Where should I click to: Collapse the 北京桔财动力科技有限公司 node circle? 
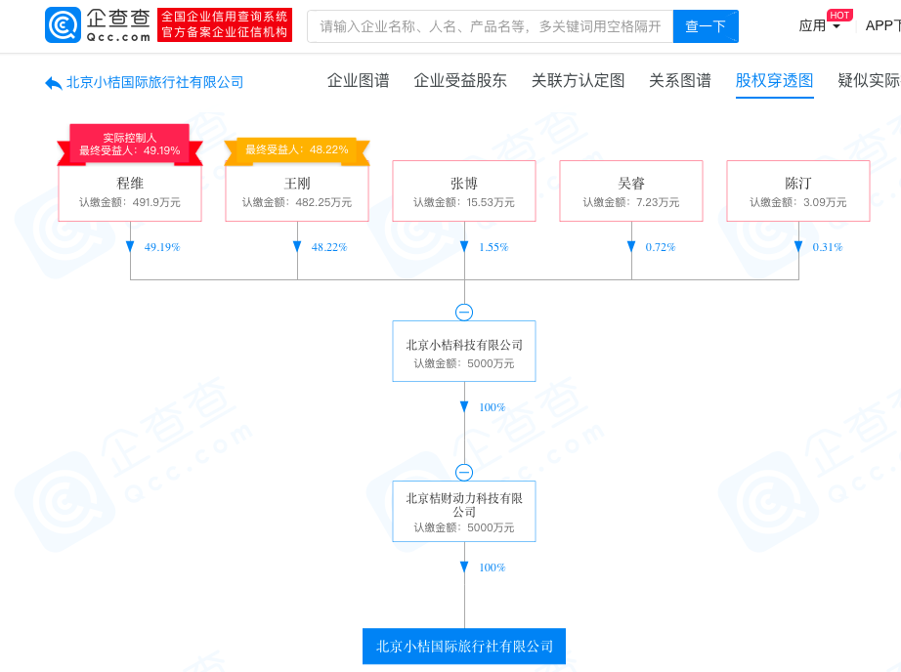pyautogui.click(x=464, y=472)
